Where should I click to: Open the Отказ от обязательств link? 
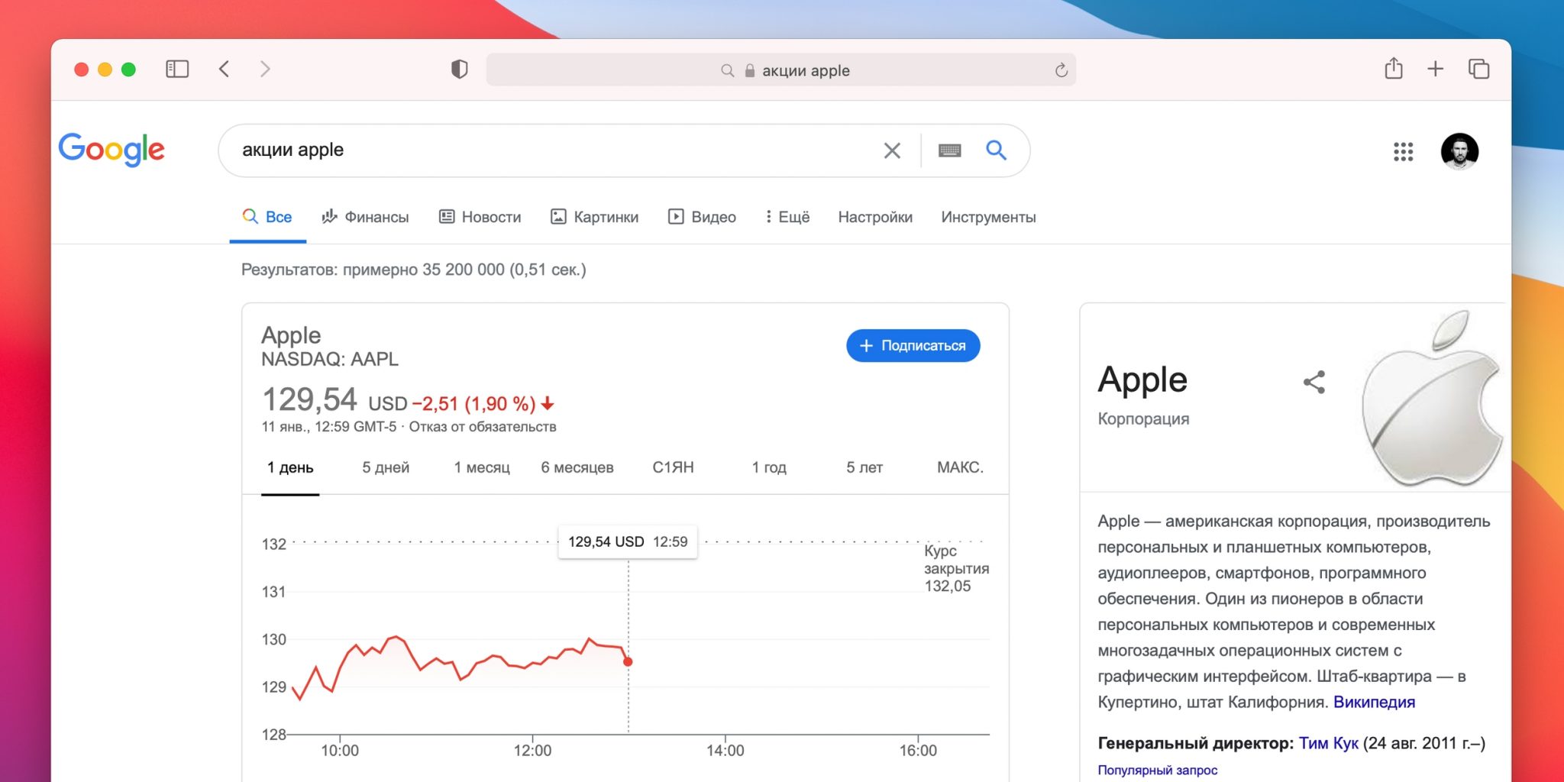483,427
